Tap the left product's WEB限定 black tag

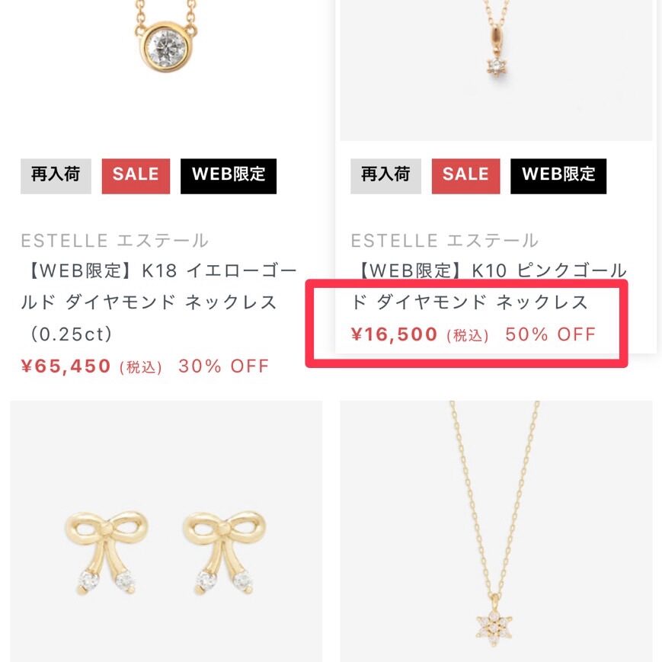[x=229, y=176]
